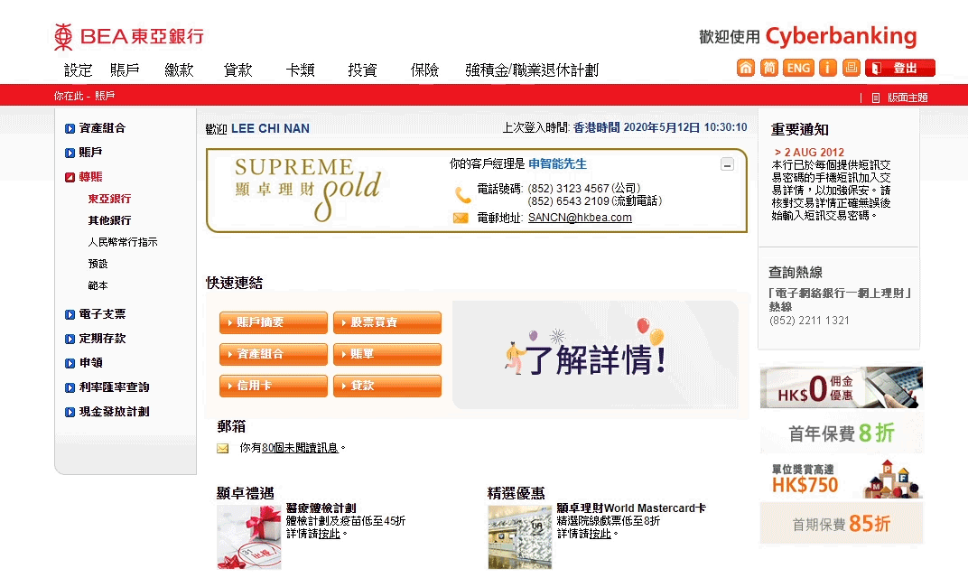Open the 投資 top menu
Image resolution: width=968 pixels, height=587 pixels.
point(362,70)
